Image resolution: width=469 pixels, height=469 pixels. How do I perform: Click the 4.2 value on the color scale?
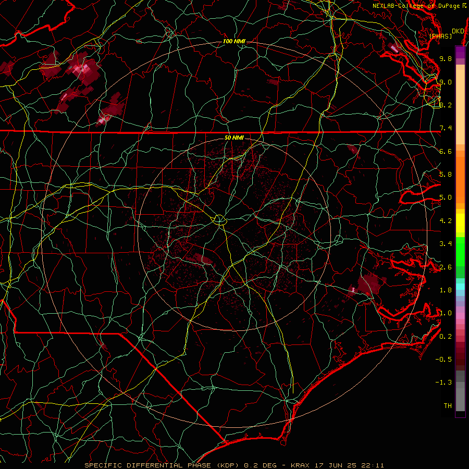[x=446, y=221]
